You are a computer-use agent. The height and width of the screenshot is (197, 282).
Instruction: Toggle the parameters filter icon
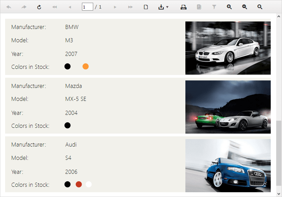tap(214, 7)
